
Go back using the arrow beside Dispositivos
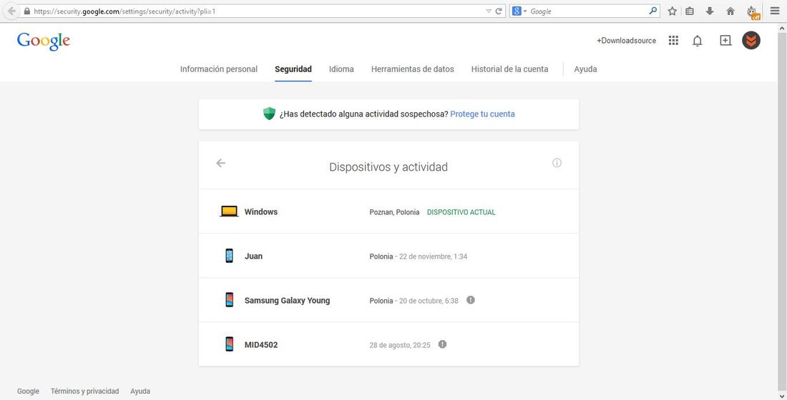(x=221, y=163)
